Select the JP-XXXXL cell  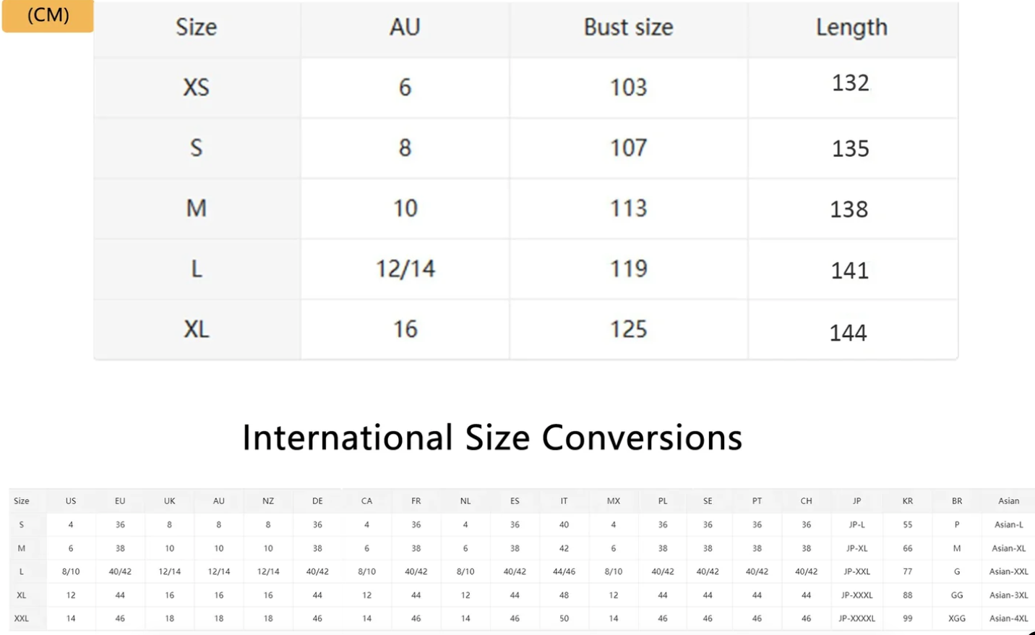[856, 618]
